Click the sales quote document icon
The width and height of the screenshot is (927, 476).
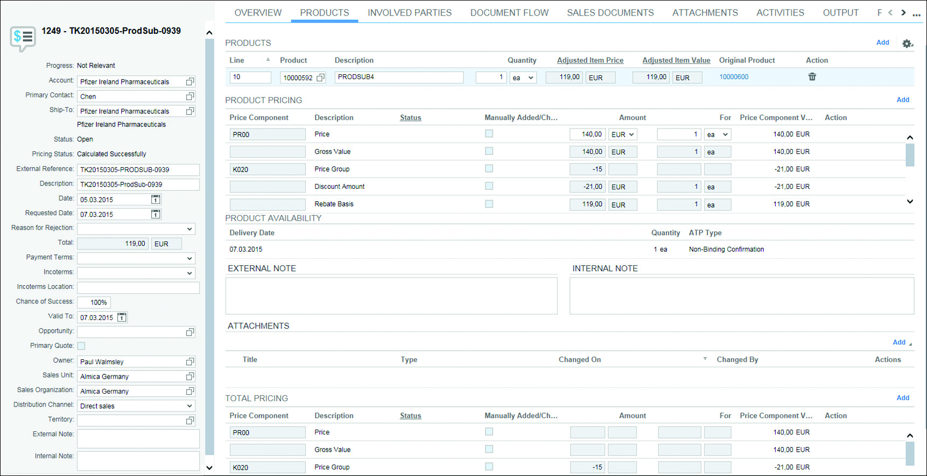[23, 38]
